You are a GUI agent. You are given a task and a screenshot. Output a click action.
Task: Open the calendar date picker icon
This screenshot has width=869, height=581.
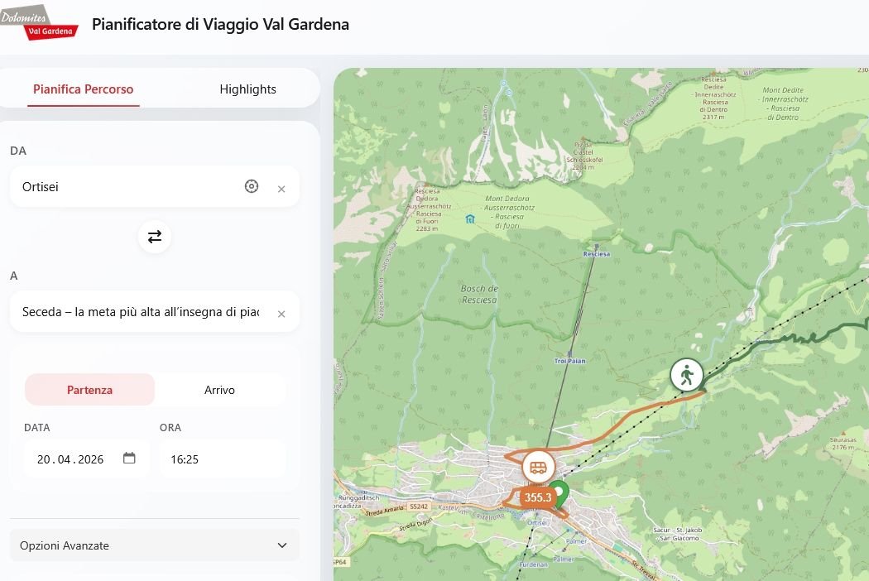point(129,458)
